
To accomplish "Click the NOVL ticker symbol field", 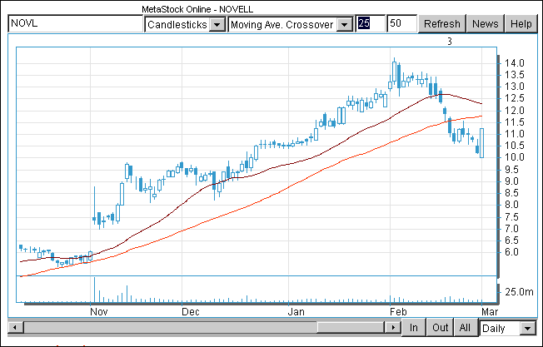I will 76,23.
